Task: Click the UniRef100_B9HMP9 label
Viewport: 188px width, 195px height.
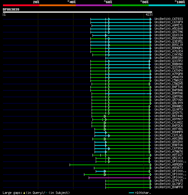Action: coord(169,132)
